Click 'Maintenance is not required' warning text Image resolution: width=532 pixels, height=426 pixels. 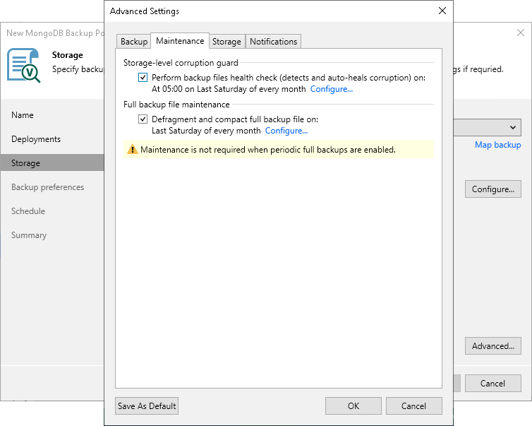(x=268, y=150)
